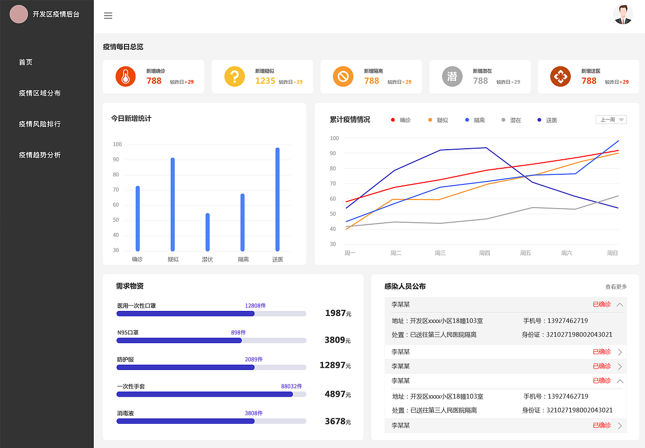Open the 上一周 dropdown
This screenshot has width=645, height=448.
click(611, 120)
